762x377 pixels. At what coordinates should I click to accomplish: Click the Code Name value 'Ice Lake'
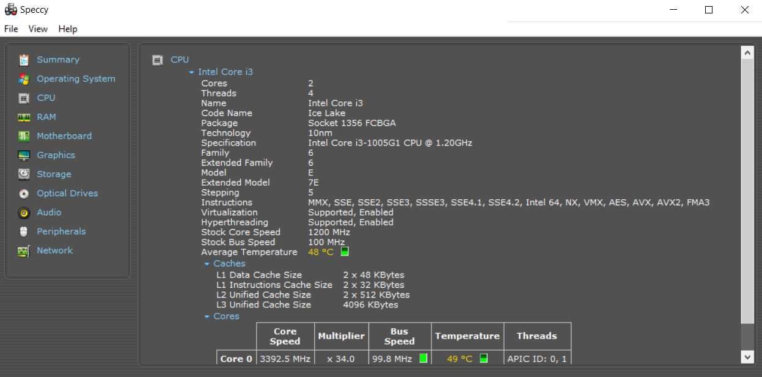pyautogui.click(x=326, y=113)
